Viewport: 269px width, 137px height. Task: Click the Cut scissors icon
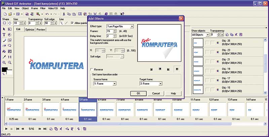click(x=64, y=14)
